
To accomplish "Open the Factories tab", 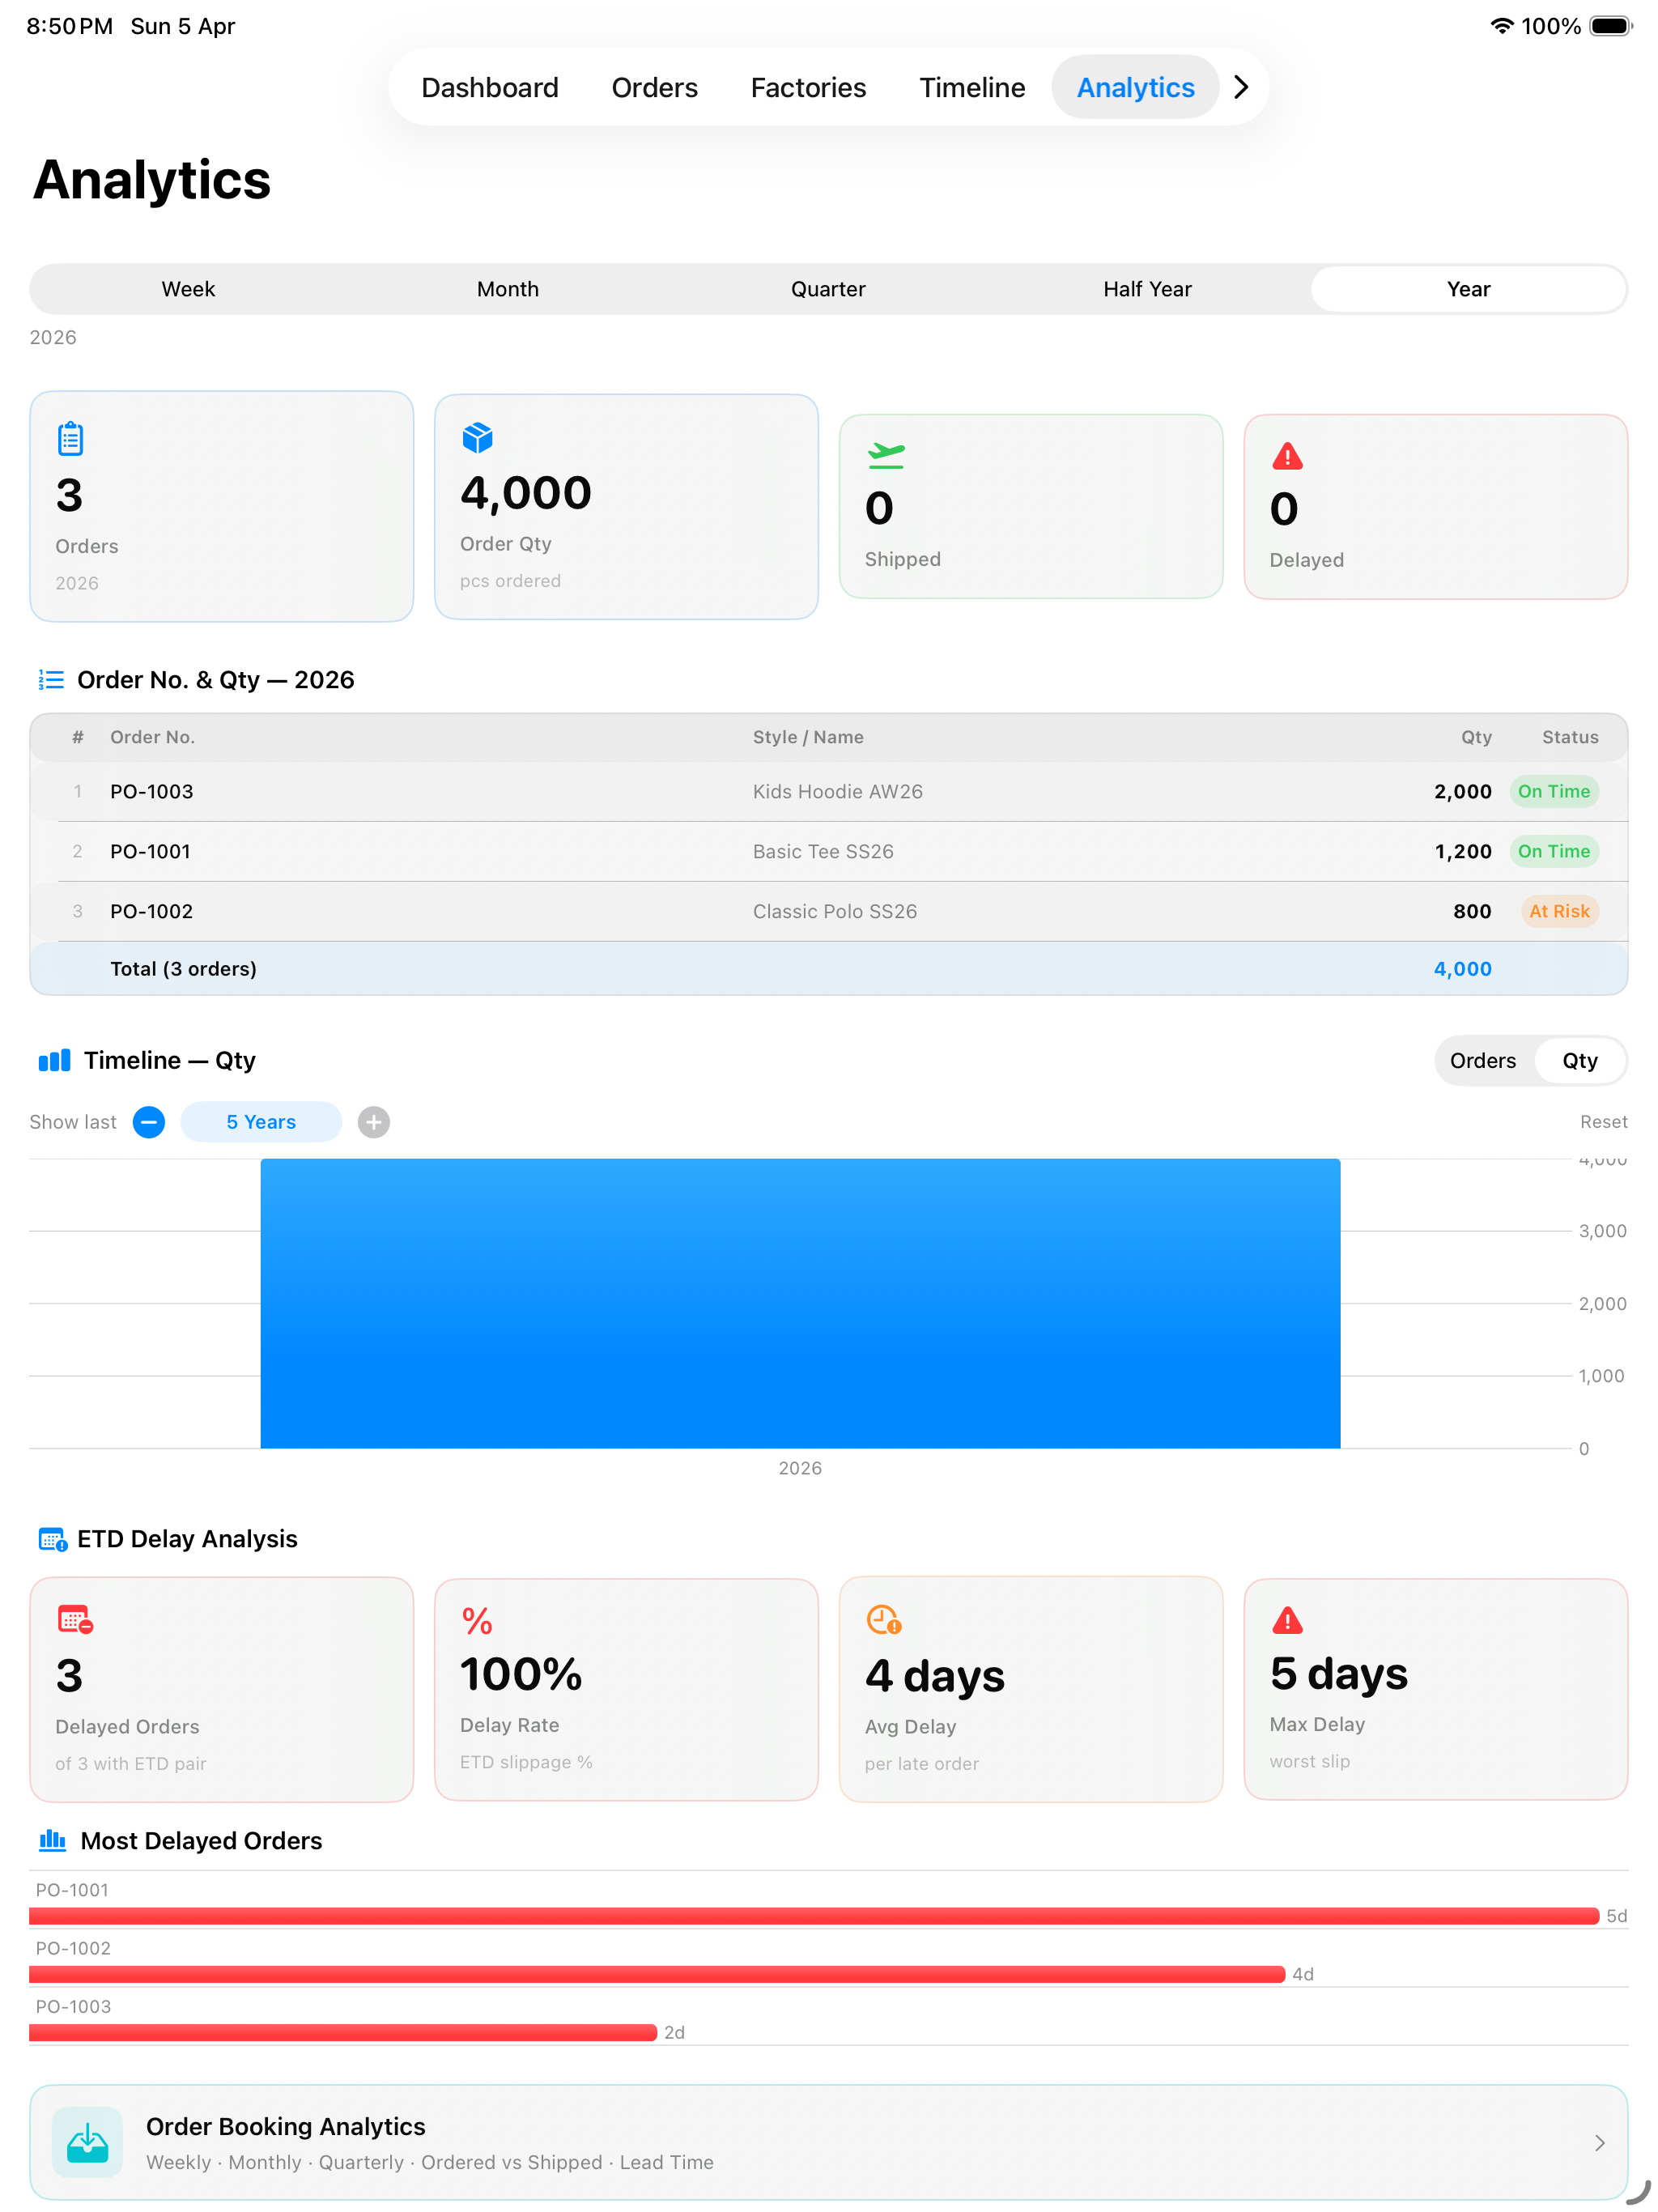I will point(808,88).
